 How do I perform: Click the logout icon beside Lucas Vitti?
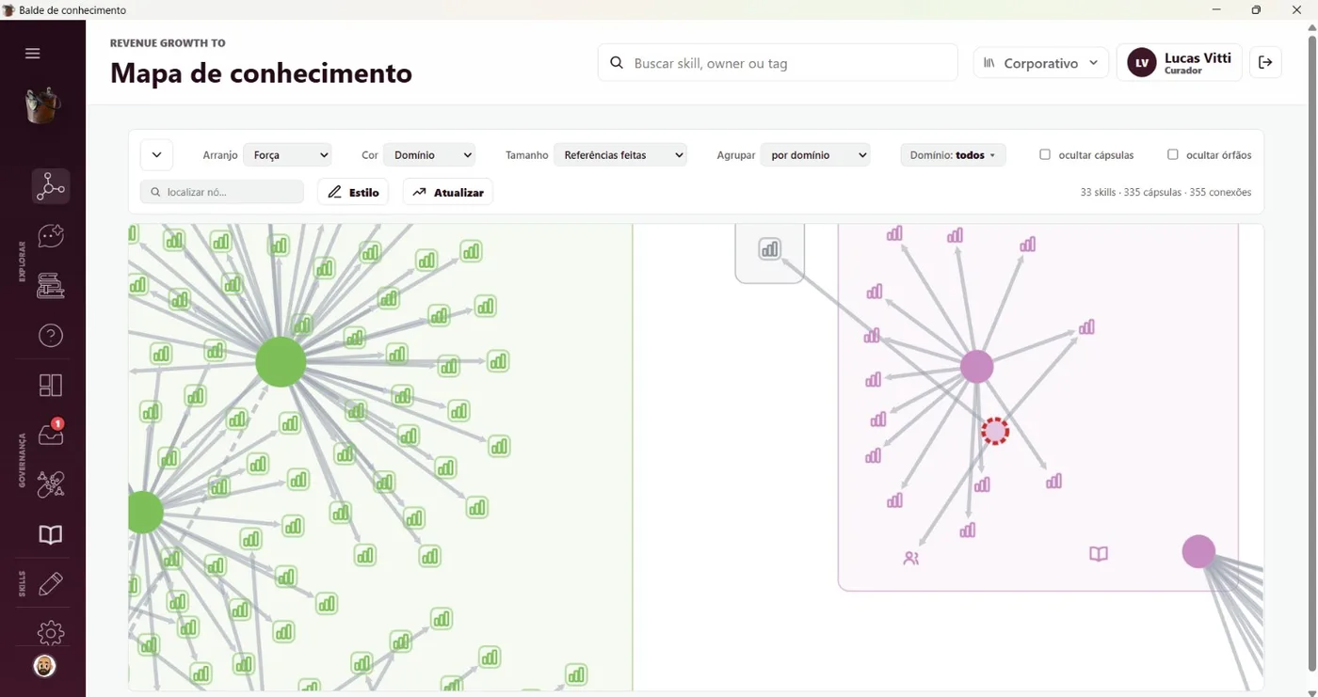[1265, 62]
